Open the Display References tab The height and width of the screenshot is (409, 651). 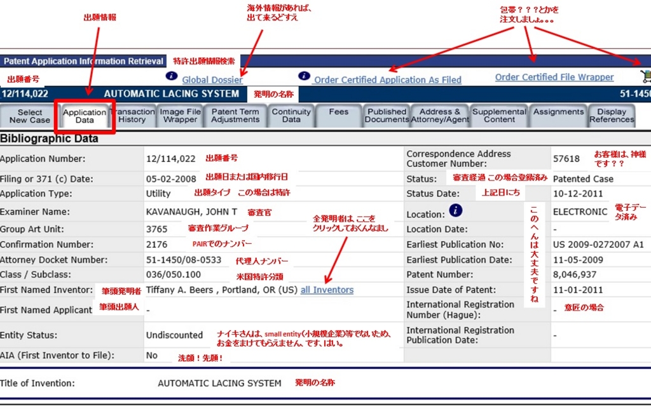(x=610, y=116)
